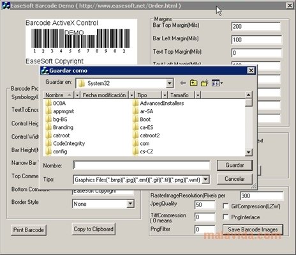Click the file list scrollbar down arrow

(x=249, y=152)
